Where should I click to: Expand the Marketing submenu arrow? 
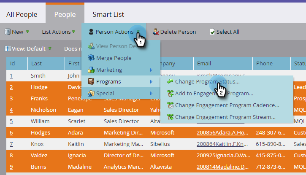click(x=151, y=70)
